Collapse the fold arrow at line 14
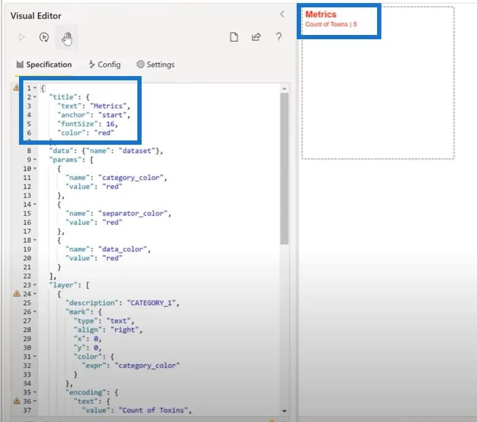 coord(35,204)
